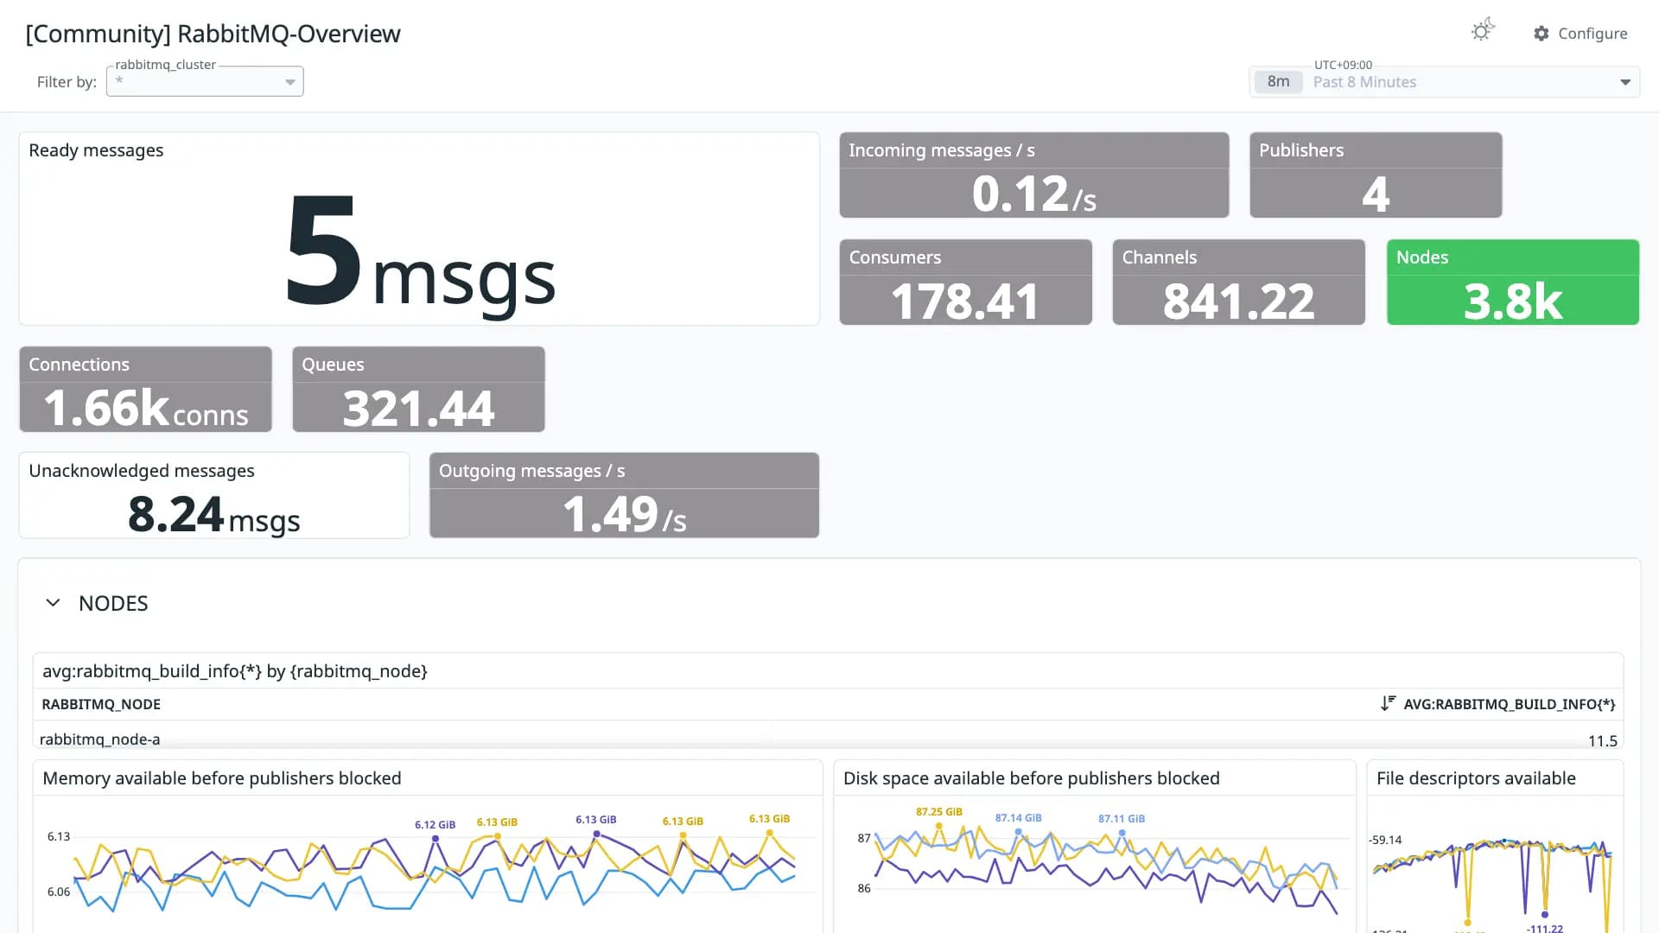The width and height of the screenshot is (1659, 933).
Task: Select the Ready messages widget value
Action: (x=419, y=254)
